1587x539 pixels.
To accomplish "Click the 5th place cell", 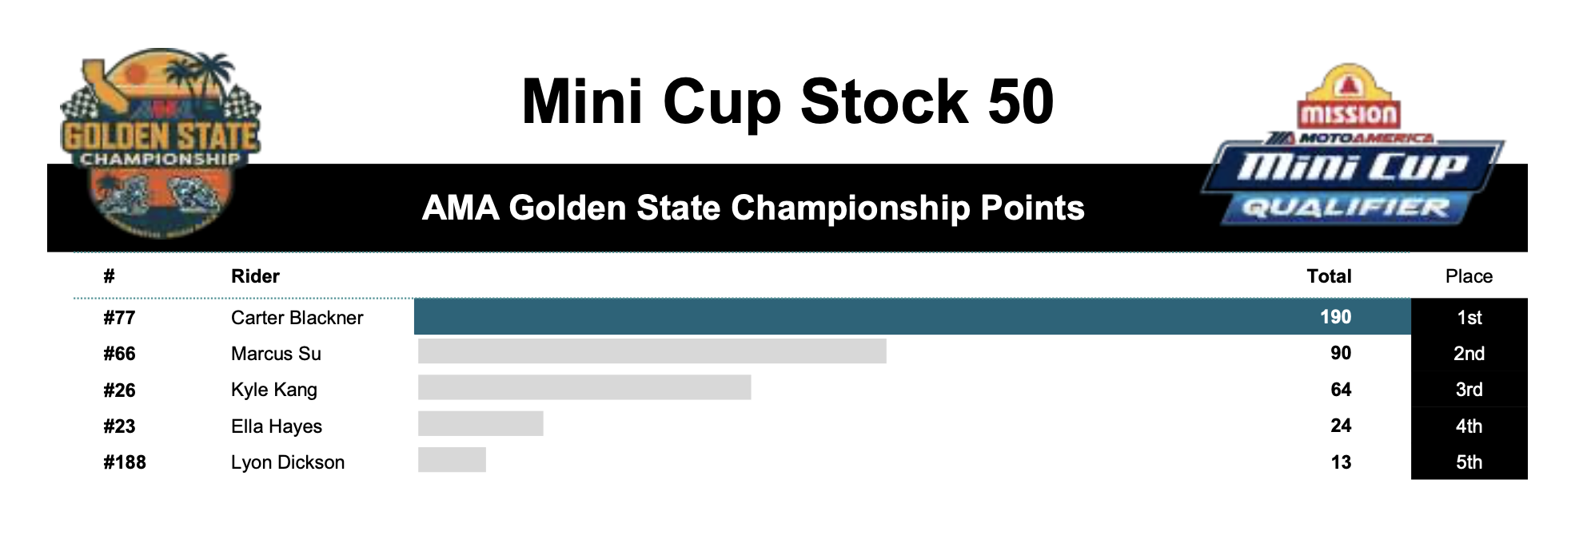I will pos(1469,462).
